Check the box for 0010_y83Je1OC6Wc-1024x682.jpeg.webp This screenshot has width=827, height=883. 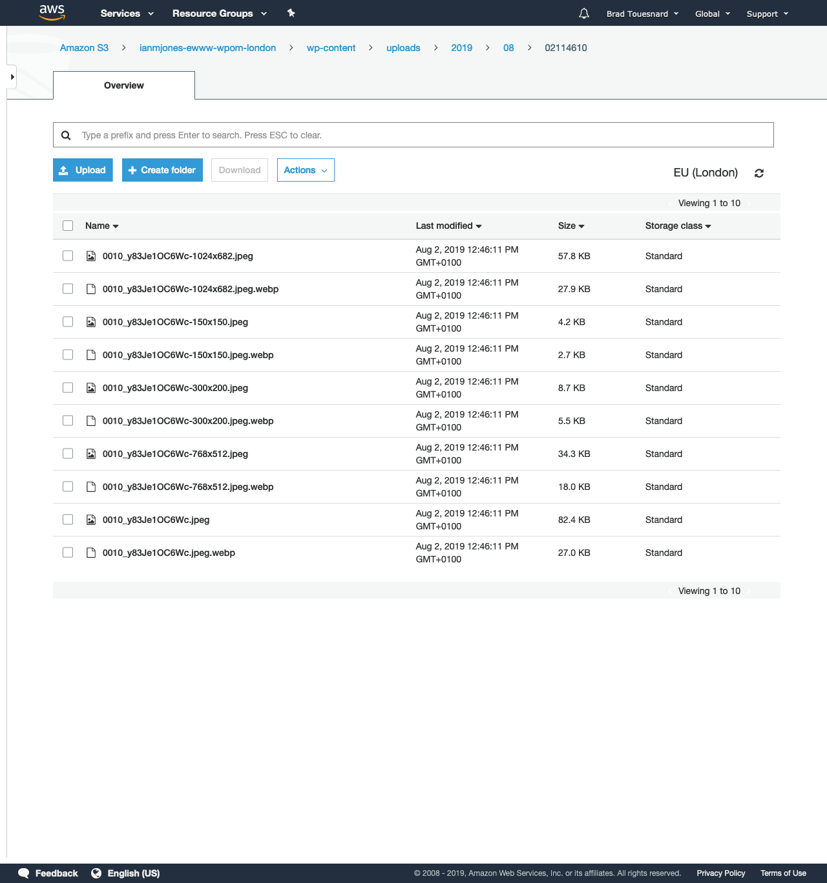68,289
